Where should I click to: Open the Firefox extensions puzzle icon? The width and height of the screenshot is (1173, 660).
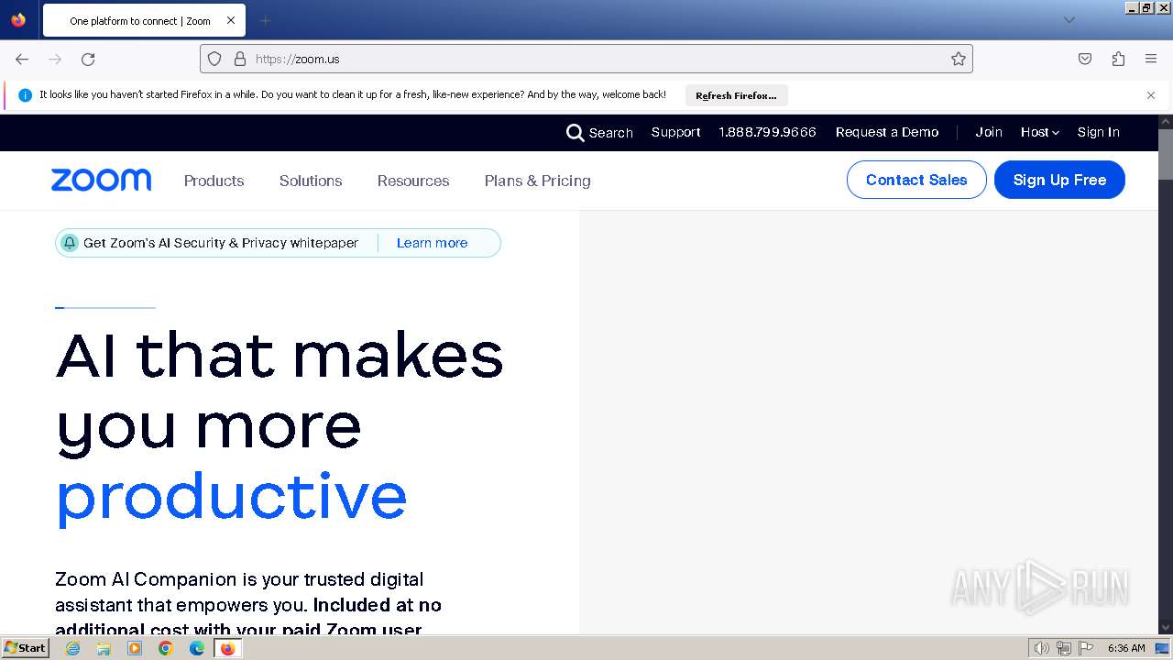pos(1118,59)
